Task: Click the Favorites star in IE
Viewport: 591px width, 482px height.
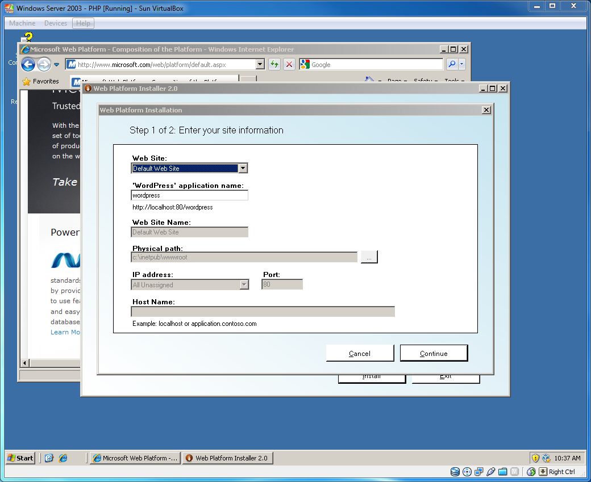Action: (26, 81)
